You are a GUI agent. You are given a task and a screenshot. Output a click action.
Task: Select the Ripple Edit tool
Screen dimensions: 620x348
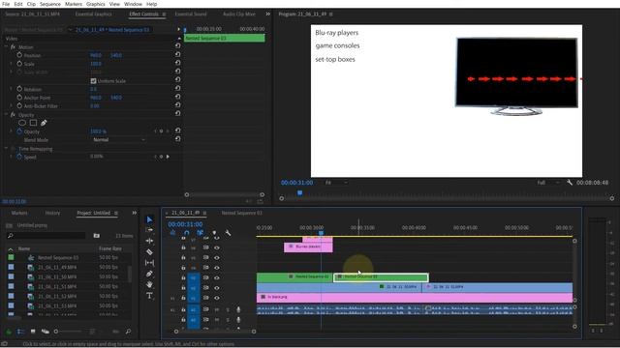(x=149, y=241)
